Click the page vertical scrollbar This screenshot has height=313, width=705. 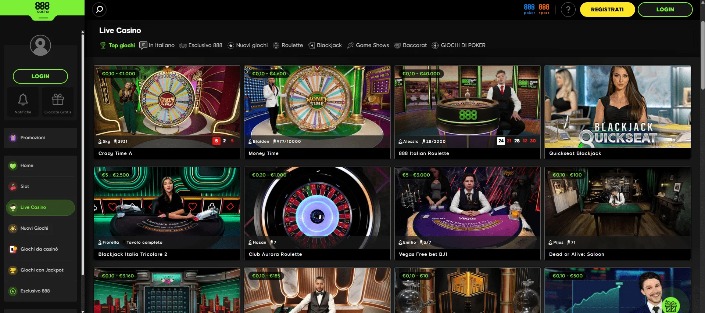(703, 55)
